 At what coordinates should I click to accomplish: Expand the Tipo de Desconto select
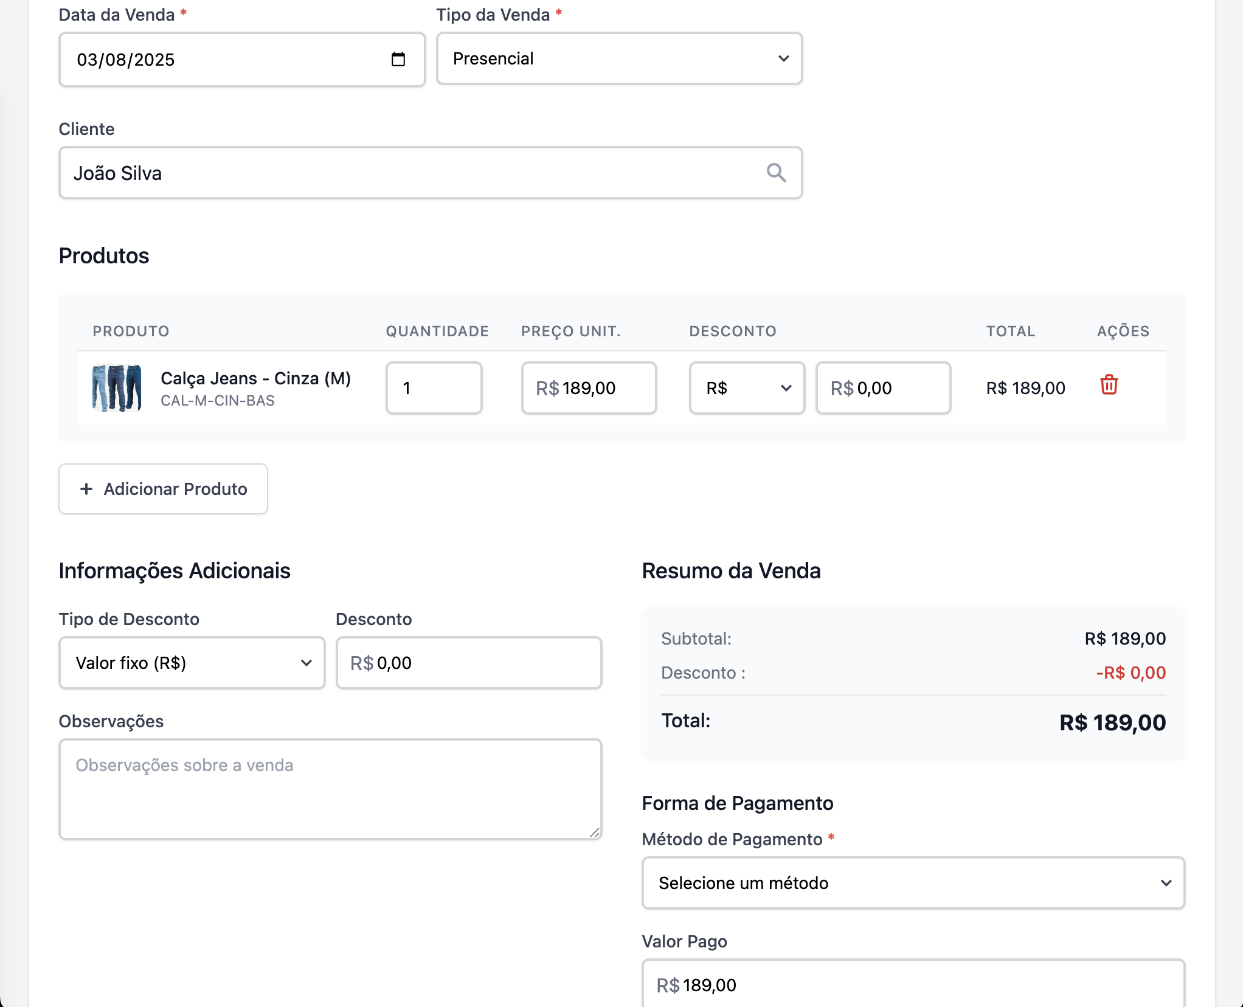click(x=192, y=663)
